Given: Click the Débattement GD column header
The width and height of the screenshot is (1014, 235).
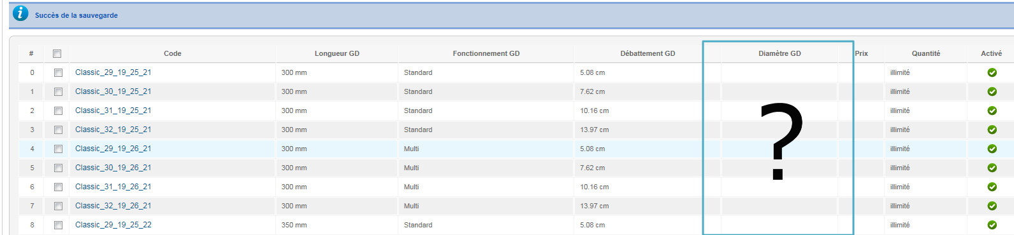Looking at the screenshot, I should (648, 53).
